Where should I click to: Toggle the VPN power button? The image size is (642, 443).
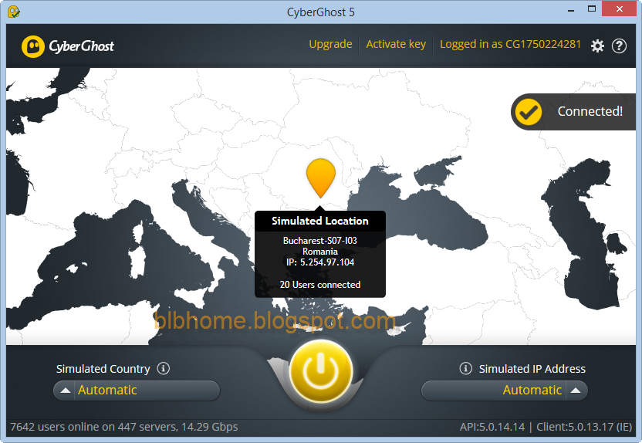[x=320, y=372]
